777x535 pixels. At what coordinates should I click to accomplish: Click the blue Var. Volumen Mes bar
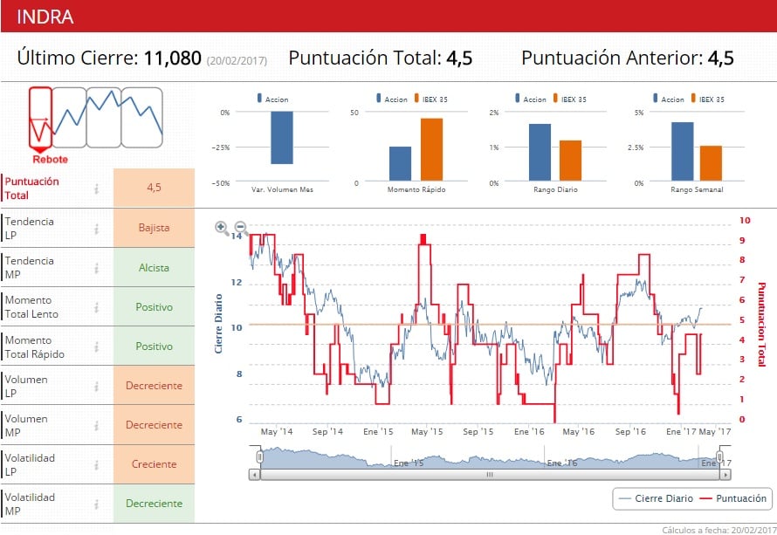[x=282, y=138]
